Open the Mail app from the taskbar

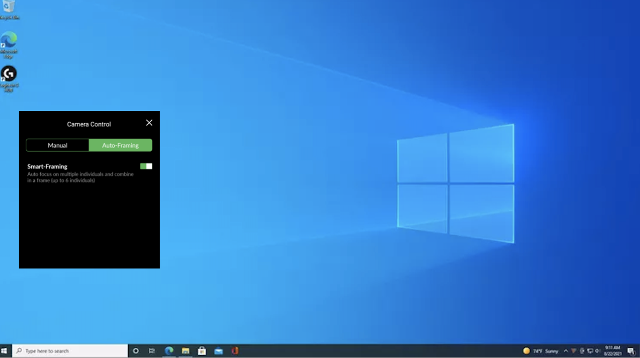tap(218, 350)
